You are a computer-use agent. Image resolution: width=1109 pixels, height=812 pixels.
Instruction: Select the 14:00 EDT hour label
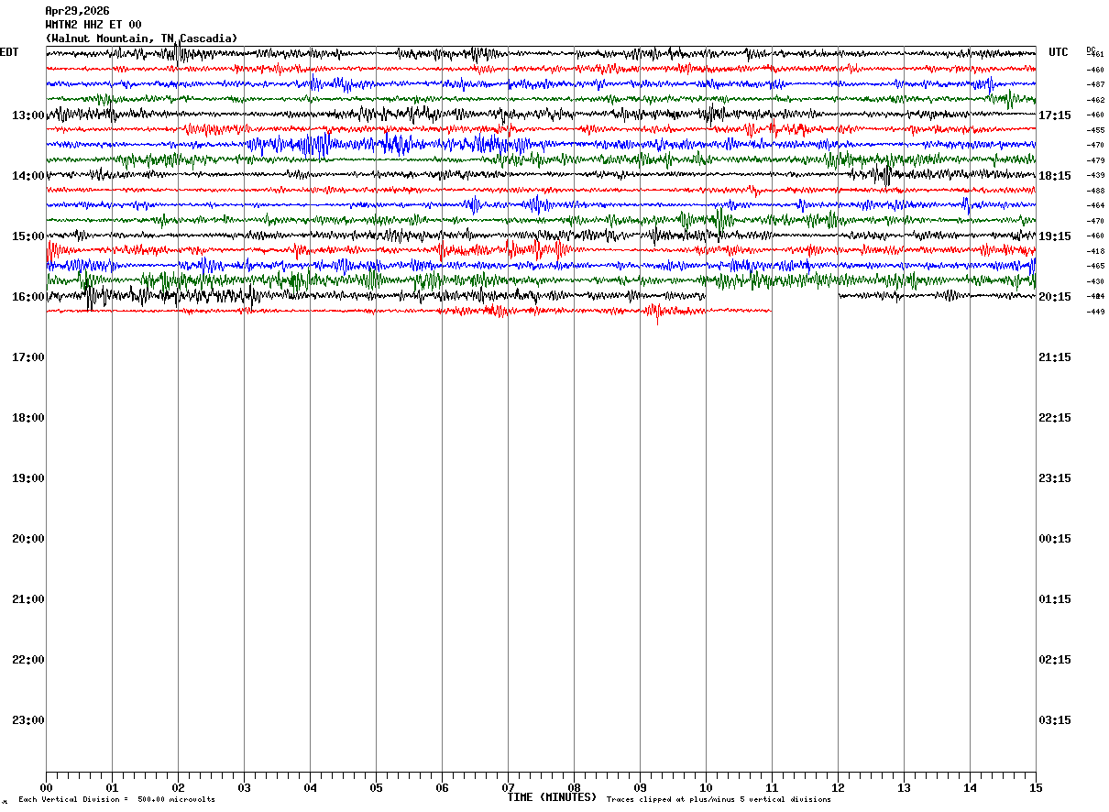(x=28, y=176)
